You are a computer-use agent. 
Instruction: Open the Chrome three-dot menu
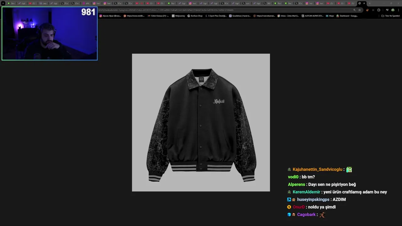[x=399, y=10]
